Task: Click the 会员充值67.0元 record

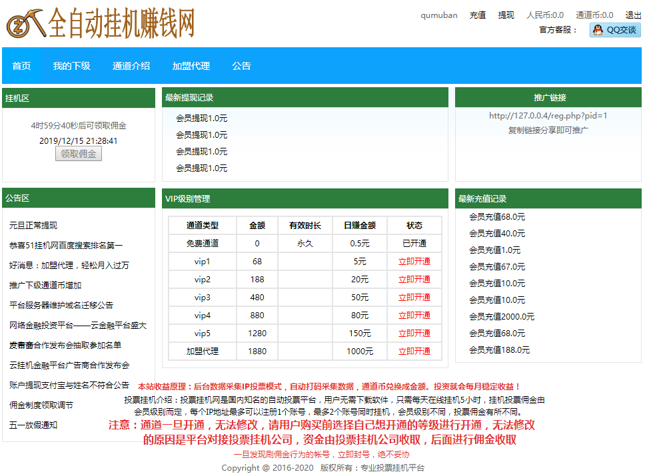Action: [497, 267]
